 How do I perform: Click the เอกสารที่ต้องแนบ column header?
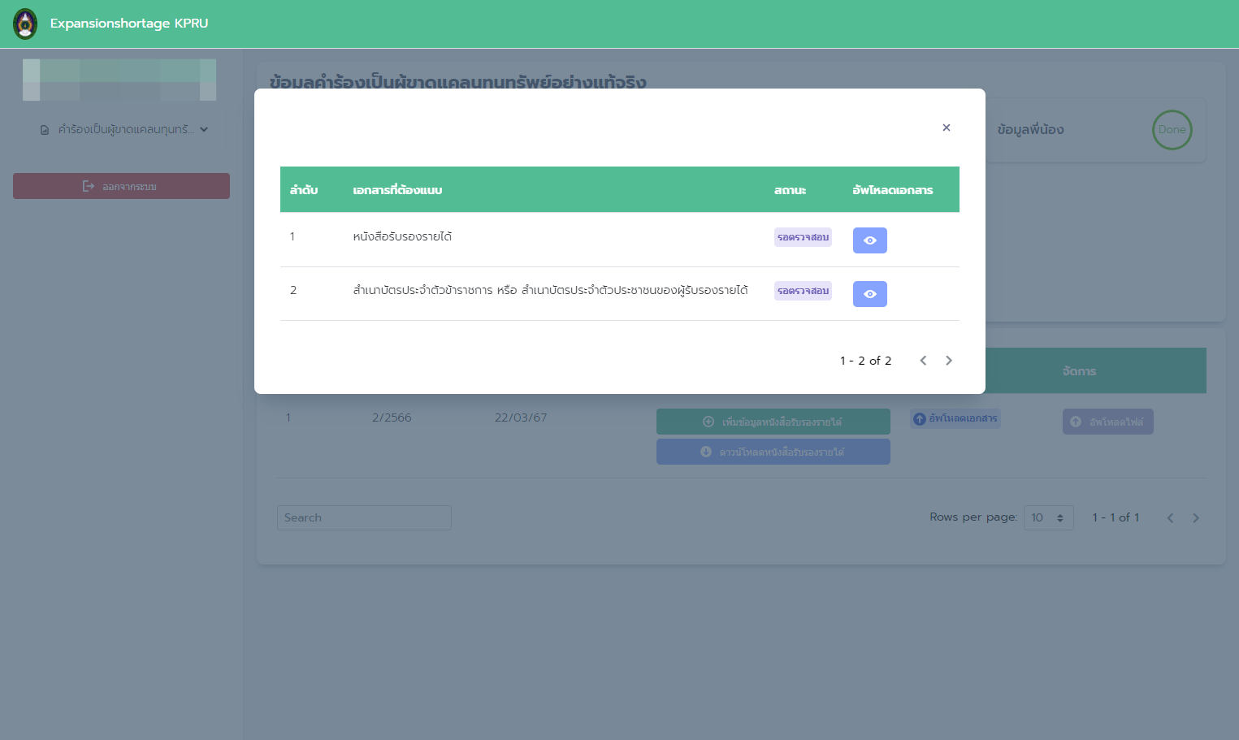click(x=397, y=190)
